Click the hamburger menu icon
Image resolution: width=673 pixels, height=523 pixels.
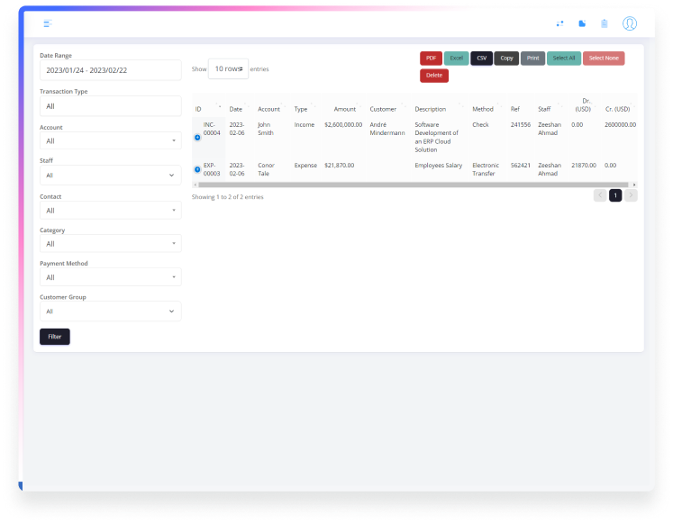48,23
